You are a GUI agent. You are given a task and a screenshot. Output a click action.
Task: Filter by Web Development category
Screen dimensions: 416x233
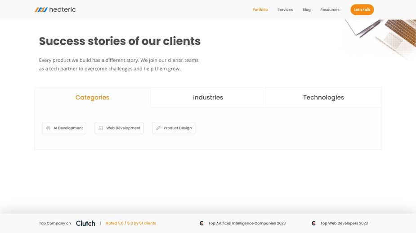point(119,128)
